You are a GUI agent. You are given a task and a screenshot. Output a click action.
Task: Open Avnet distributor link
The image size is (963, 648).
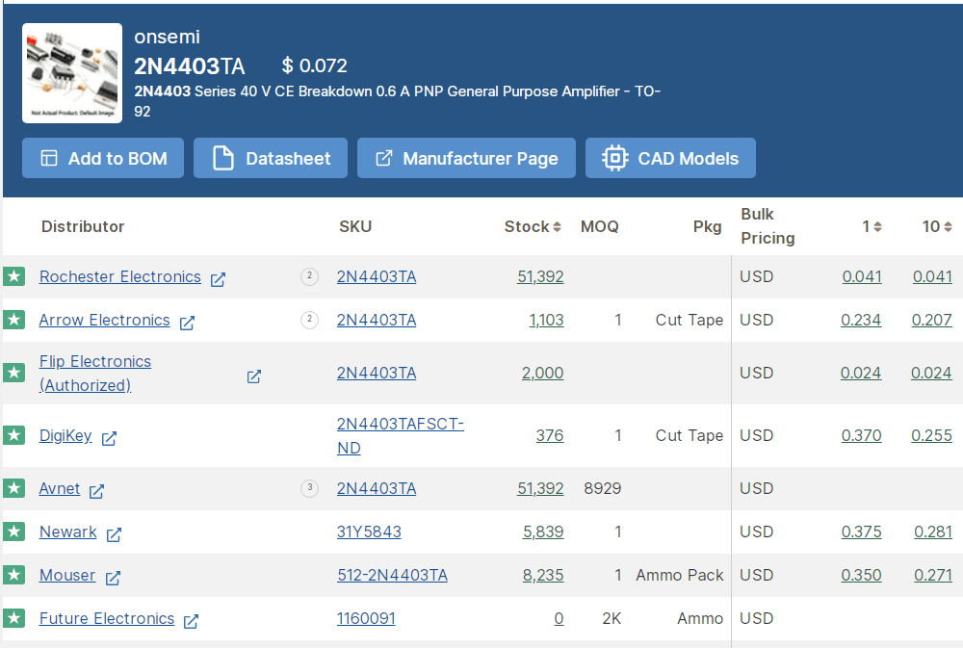[60, 488]
